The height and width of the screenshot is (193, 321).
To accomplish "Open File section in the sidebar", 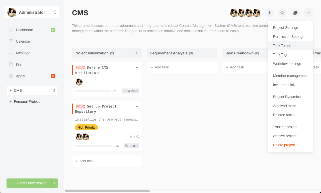I will (x=19, y=64).
